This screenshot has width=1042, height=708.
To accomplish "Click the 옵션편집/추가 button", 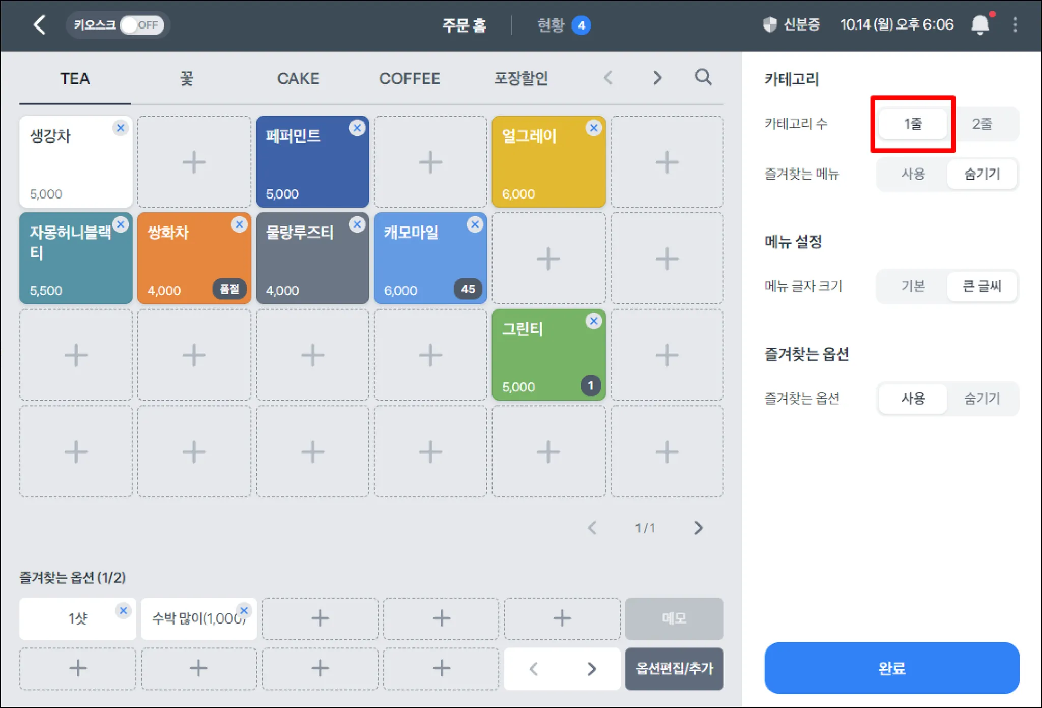I will pos(674,669).
